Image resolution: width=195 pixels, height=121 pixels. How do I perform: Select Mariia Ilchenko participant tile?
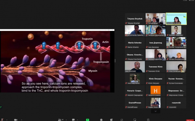tap(135, 43)
